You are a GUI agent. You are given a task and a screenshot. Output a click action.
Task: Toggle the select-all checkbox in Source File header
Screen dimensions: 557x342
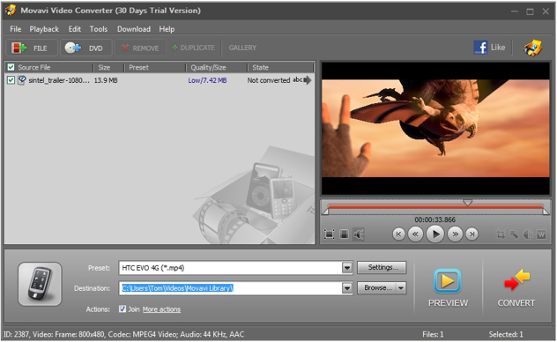click(11, 68)
